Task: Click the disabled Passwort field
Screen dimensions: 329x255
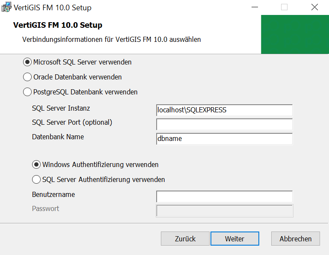Action: [224, 211]
